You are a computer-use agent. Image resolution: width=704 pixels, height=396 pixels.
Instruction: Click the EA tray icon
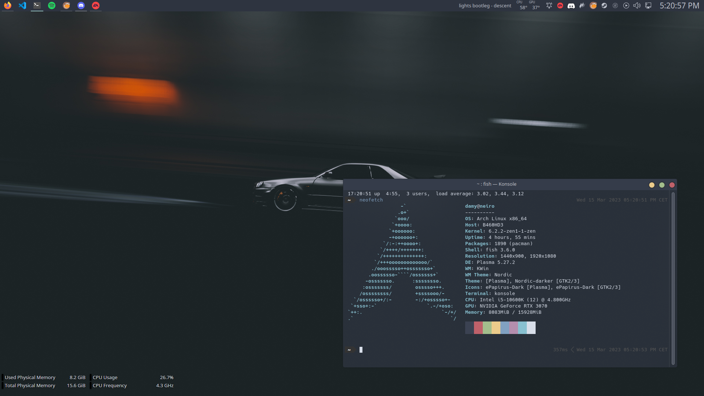tap(560, 6)
